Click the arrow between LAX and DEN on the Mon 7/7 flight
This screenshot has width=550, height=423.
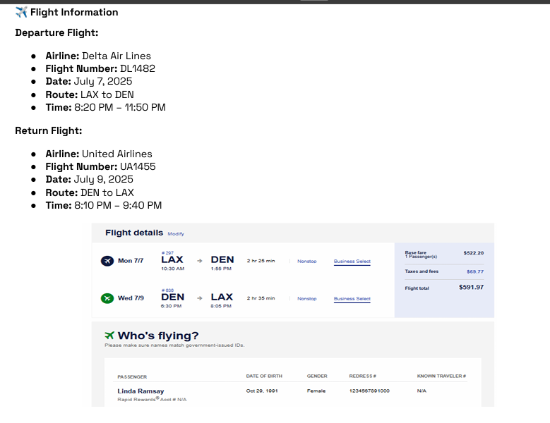point(200,261)
